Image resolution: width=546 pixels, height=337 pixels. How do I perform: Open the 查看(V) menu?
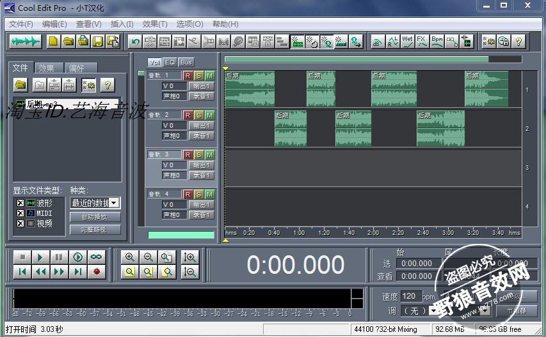[89, 24]
